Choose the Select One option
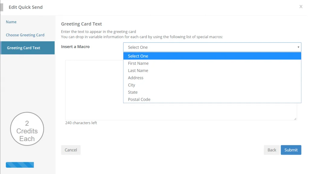Image resolution: width=309 pixels, height=174 pixels. click(x=212, y=56)
